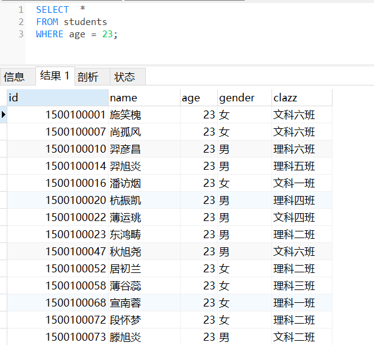Select name cell 杭振凯
Viewport: 374px width, 345px height.
(145, 200)
